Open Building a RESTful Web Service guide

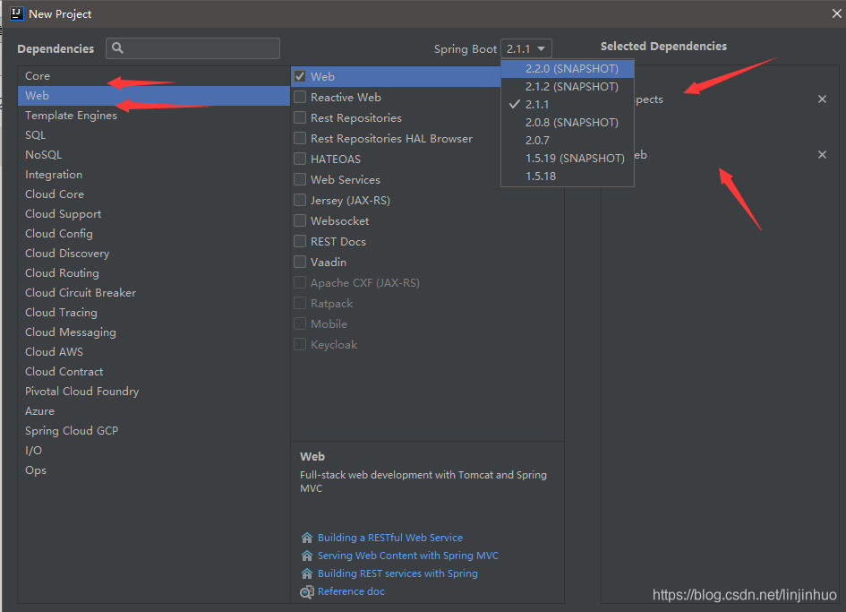click(x=389, y=538)
